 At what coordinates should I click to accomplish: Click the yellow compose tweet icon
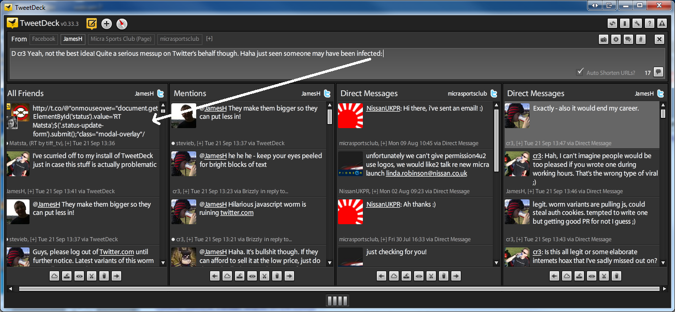point(92,23)
